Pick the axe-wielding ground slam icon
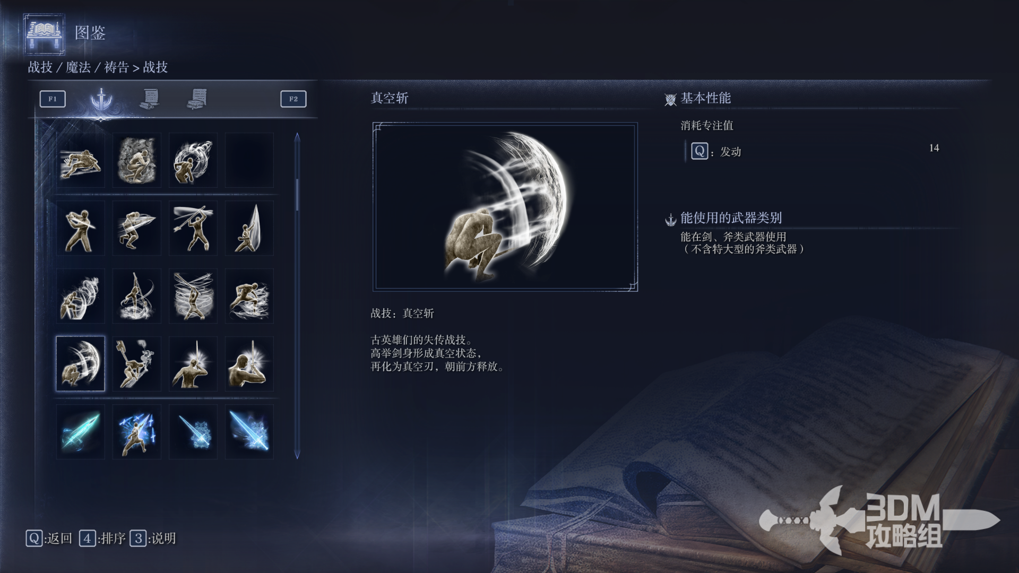The image size is (1019, 573). [137, 364]
